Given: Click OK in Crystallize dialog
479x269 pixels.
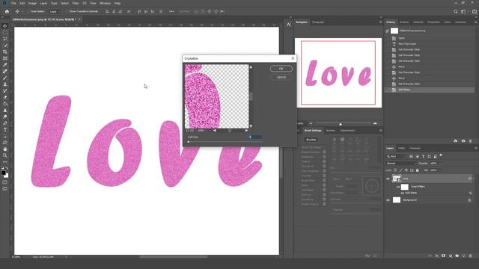Looking at the screenshot, I should click(281, 69).
